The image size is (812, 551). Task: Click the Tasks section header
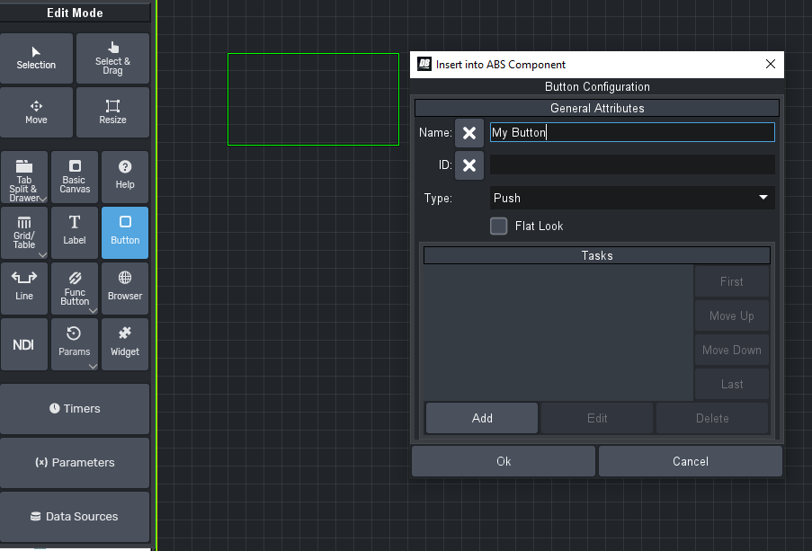tap(597, 255)
